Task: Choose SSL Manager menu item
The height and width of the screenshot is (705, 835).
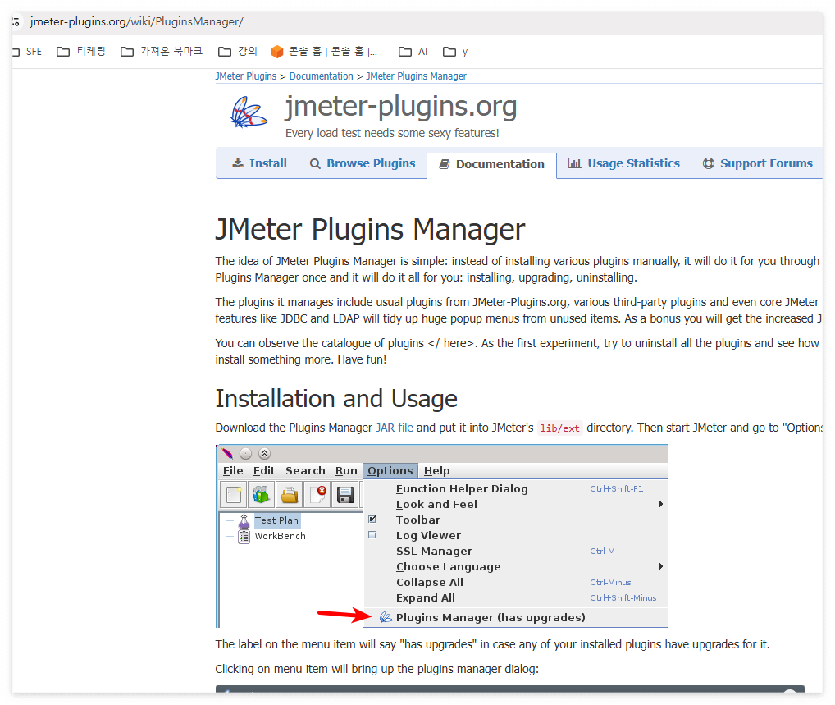Action: coord(515,551)
